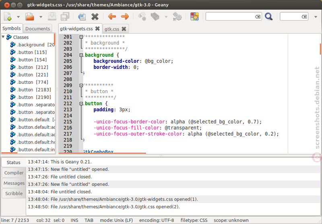Click line number 215 in the margin
322x224 pixels.
click(x=68, y=122)
